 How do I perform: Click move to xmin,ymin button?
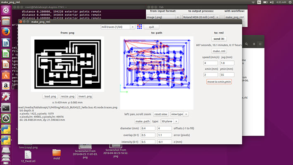click(x=219, y=82)
